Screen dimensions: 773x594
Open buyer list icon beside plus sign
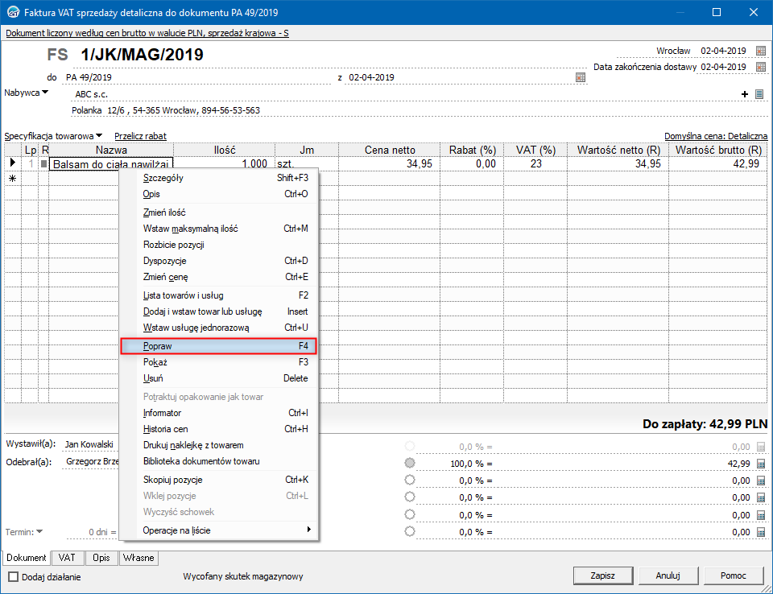click(x=759, y=94)
